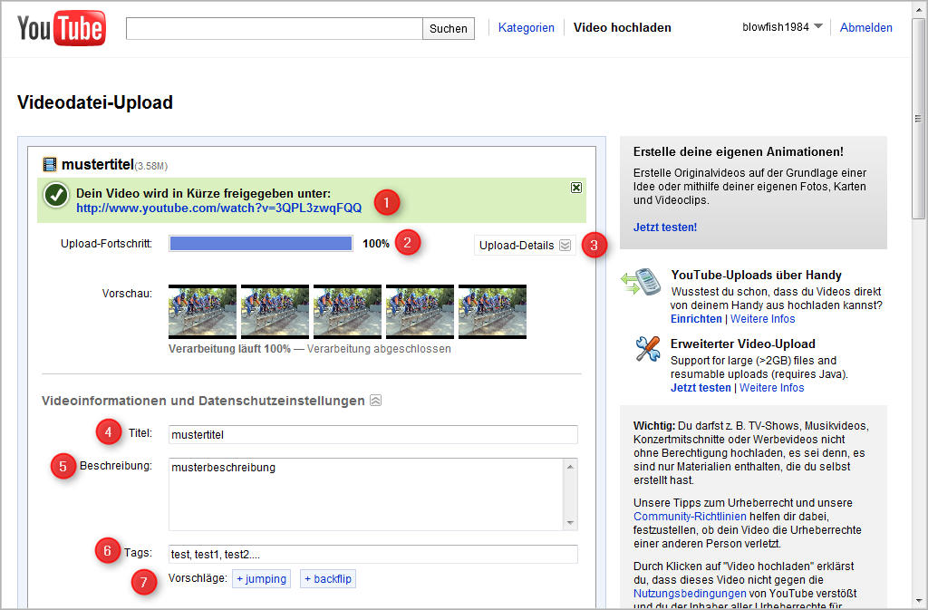Image resolution: width=928 pixels, height=610 pixels.
Task: Select Video hochladen in top navigation
Action: point(622,28)
